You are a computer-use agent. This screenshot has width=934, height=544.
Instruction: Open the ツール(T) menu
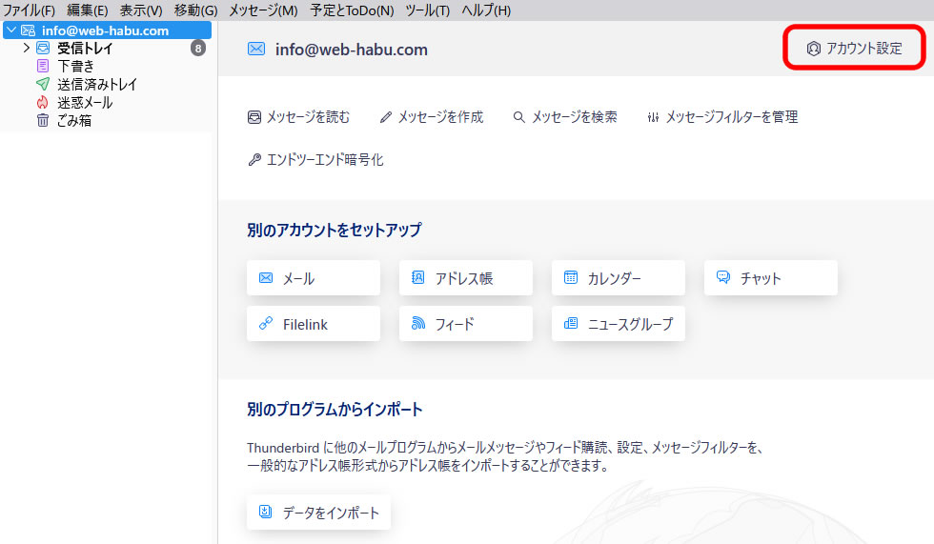(427, 10)
